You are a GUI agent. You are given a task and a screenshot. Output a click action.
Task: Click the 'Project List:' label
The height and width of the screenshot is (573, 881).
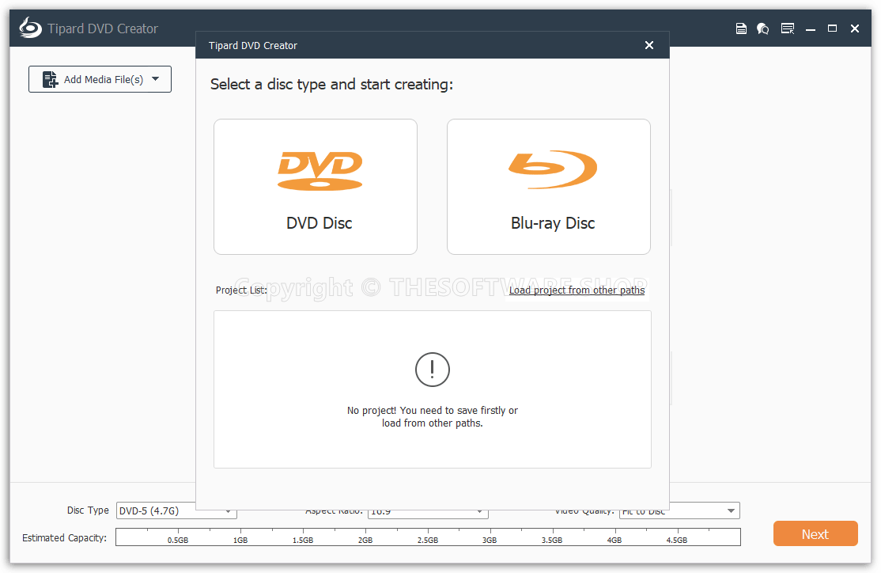241,290
